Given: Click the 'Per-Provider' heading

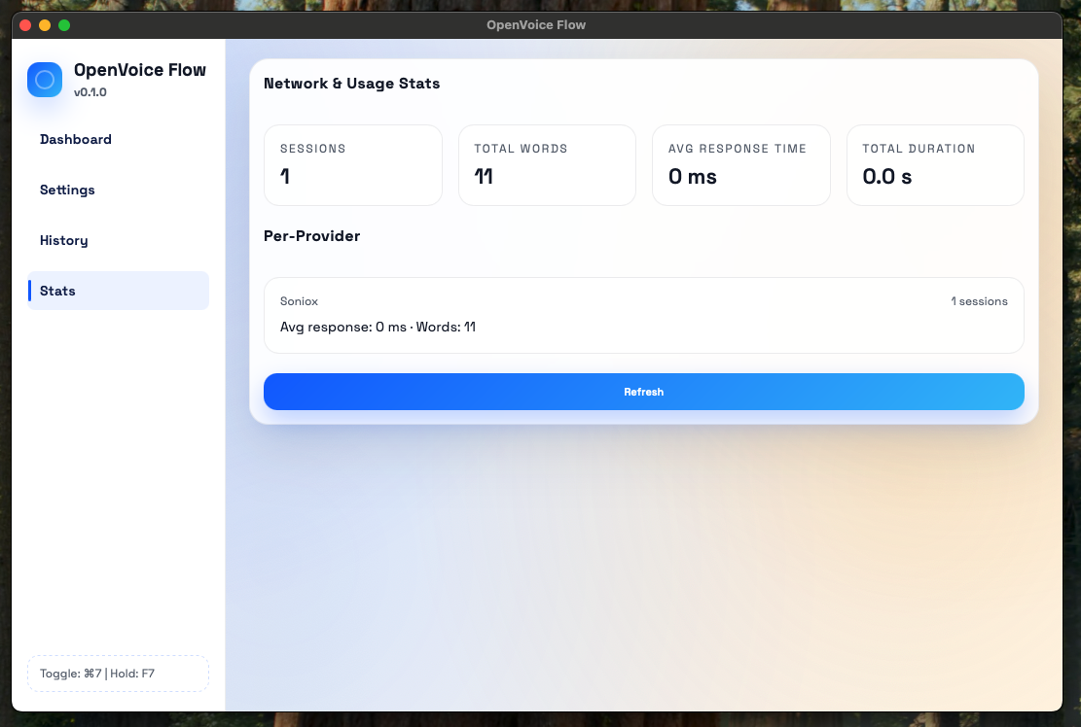Looking at the screenshot, I should pos(311,236).
